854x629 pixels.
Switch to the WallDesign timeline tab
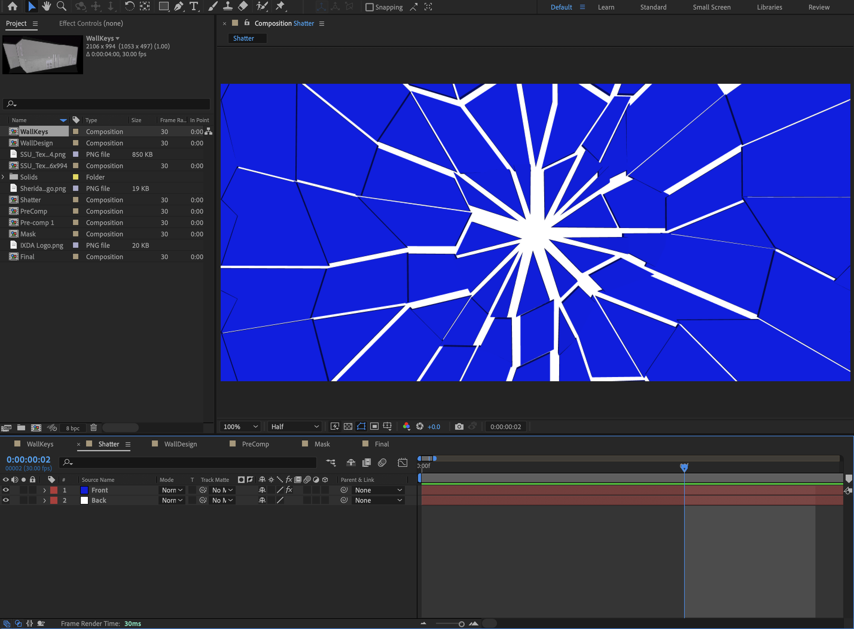(x=181, y=443)
